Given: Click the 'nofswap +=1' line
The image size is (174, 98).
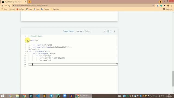Looking at the screenshot, I should [46, 60].
